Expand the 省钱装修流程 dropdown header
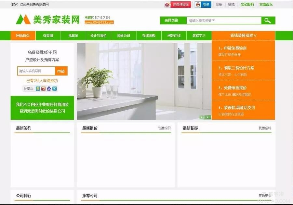 [x=244, y=35]
